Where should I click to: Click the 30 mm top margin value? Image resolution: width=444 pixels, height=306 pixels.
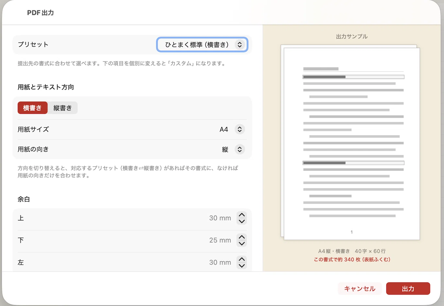(x=220, y=218)
